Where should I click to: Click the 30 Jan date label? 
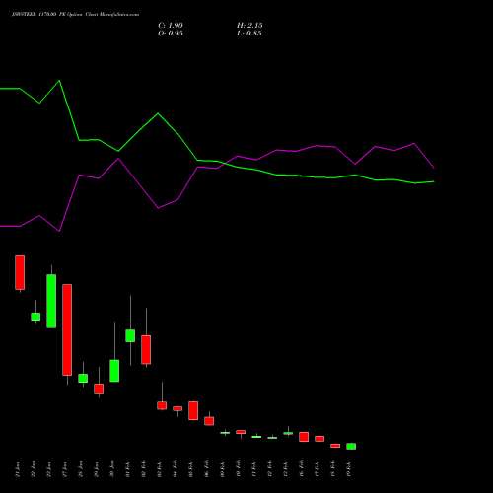(112, 469)
